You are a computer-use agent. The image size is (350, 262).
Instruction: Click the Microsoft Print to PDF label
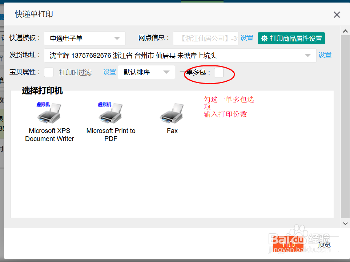click(111, 134)
